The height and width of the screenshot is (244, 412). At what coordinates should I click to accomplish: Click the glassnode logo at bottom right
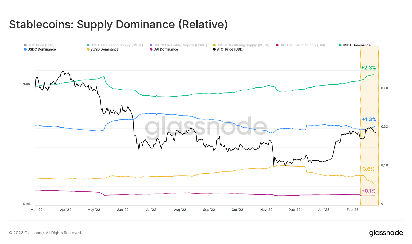(x=386, y=233)
